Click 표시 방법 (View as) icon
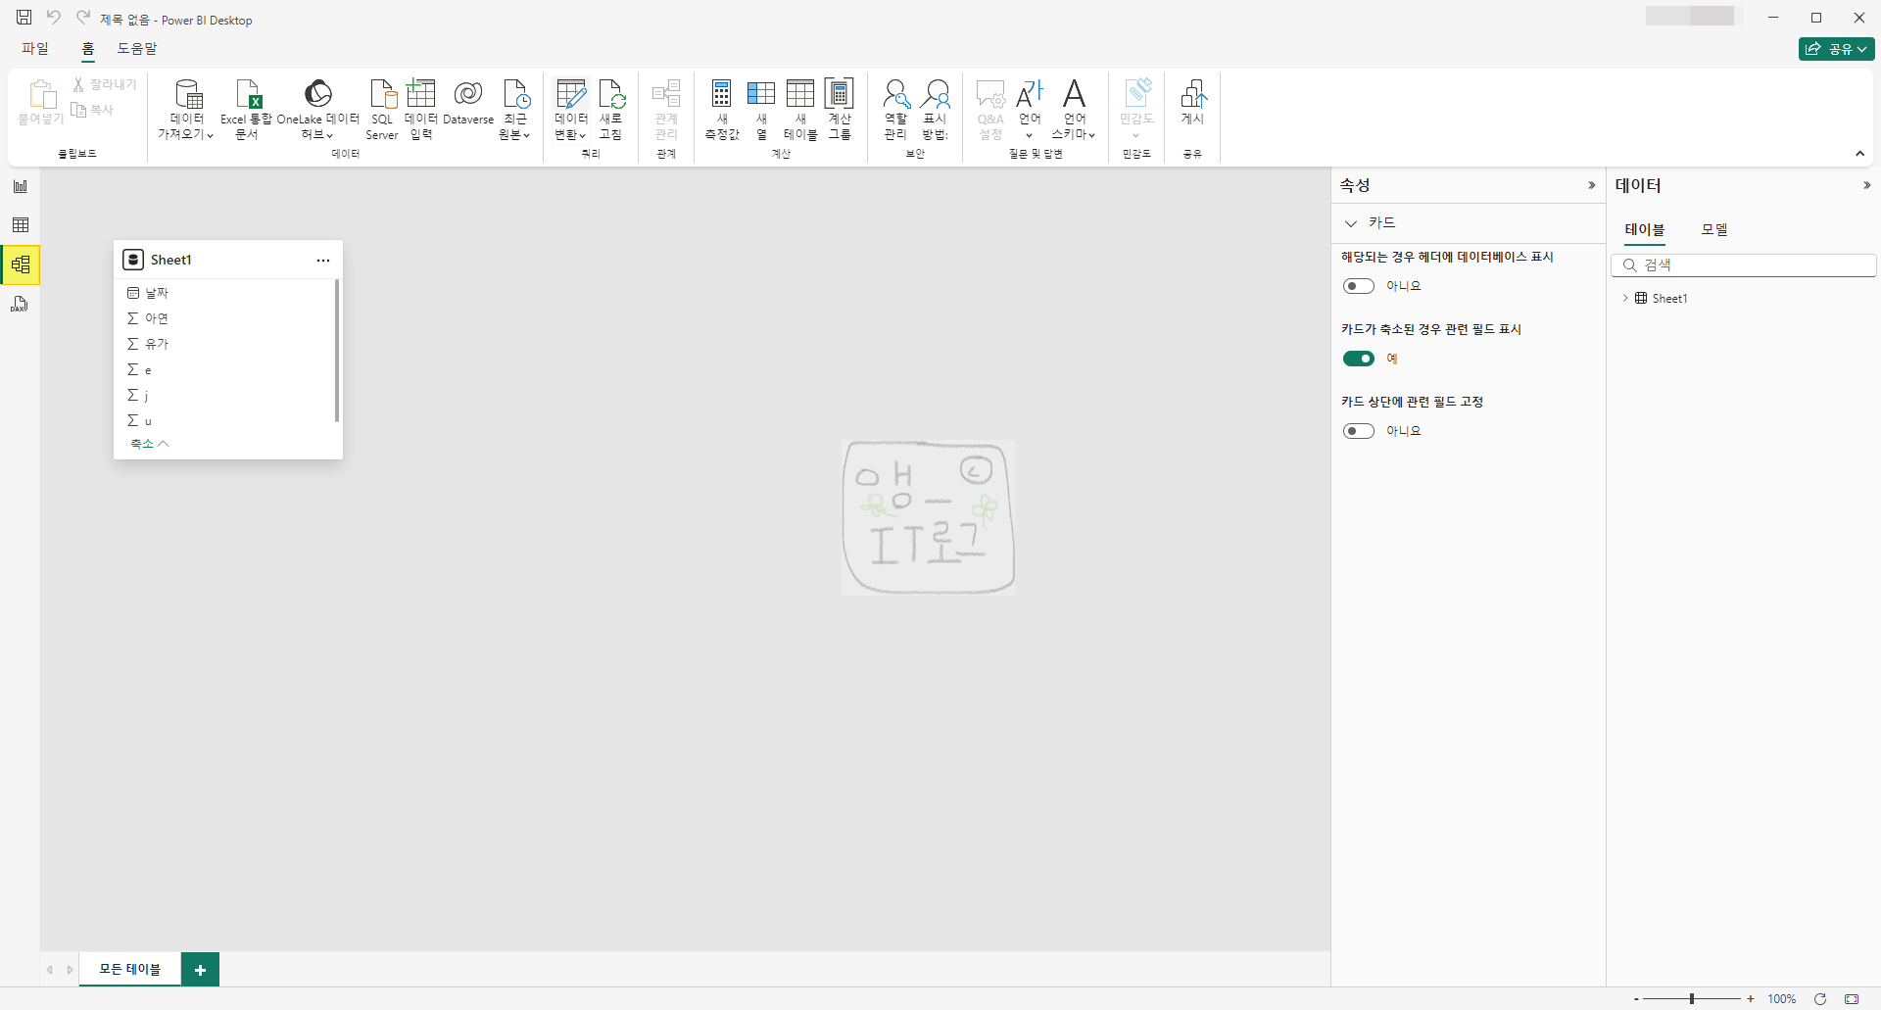 [936, 110]
